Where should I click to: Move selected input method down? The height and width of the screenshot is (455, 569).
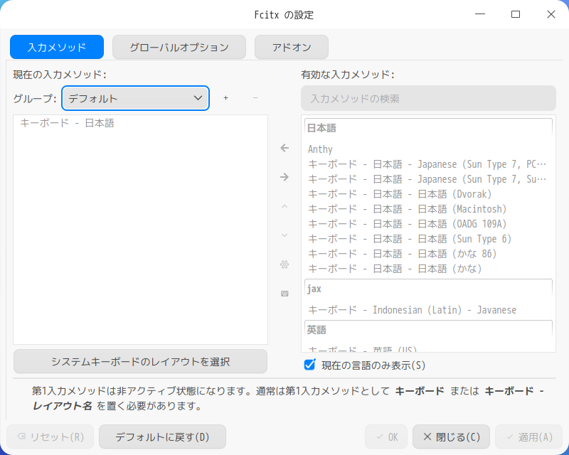pyautogui.click(x=284, y=235)
